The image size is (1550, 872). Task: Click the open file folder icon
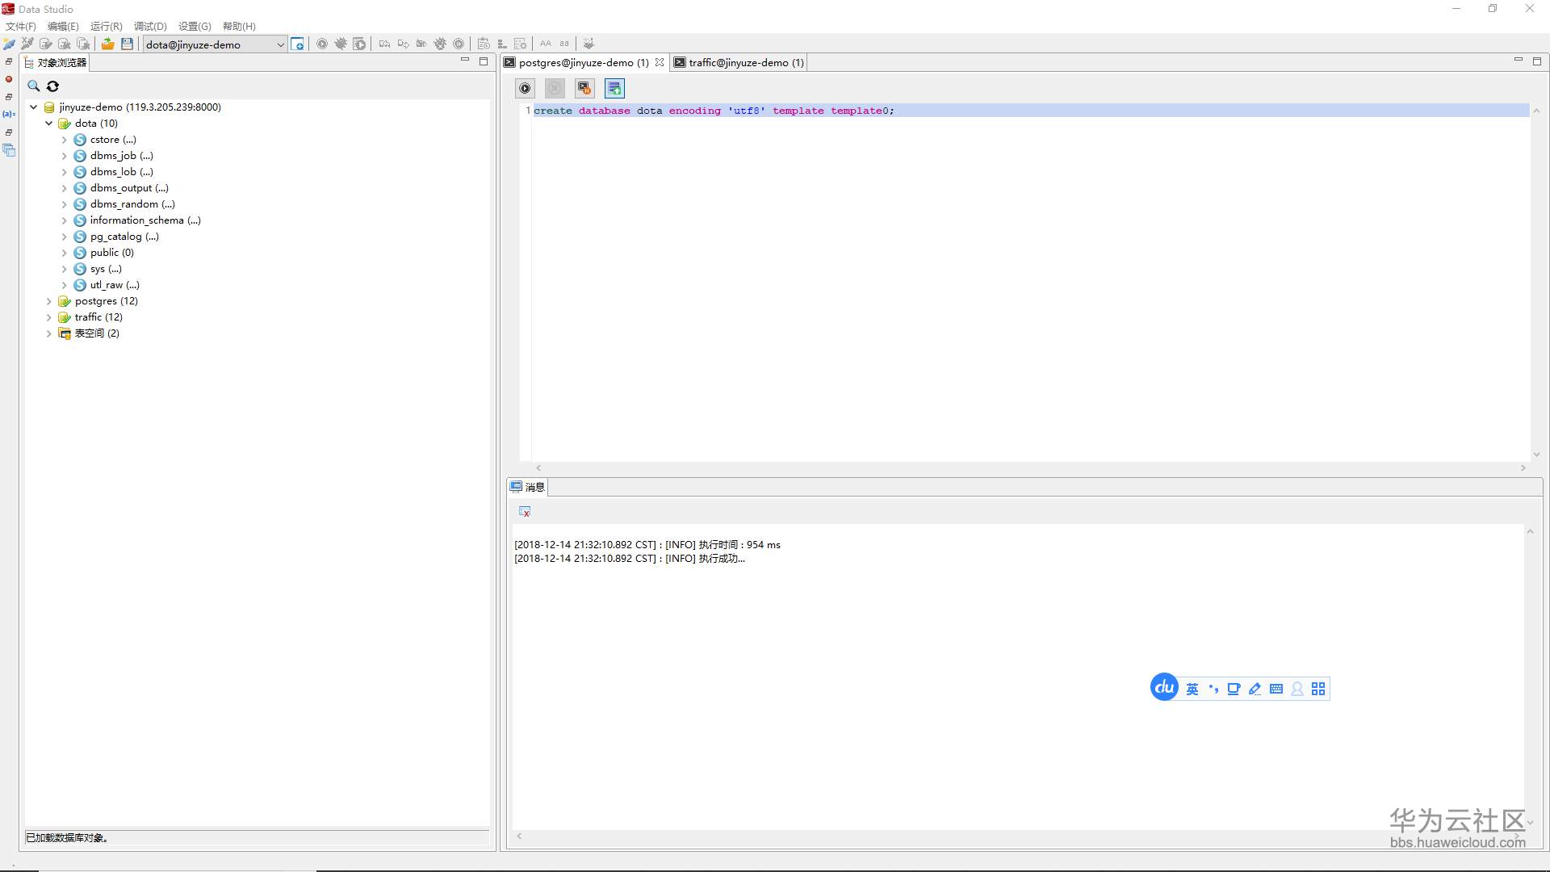coord(107,44)
